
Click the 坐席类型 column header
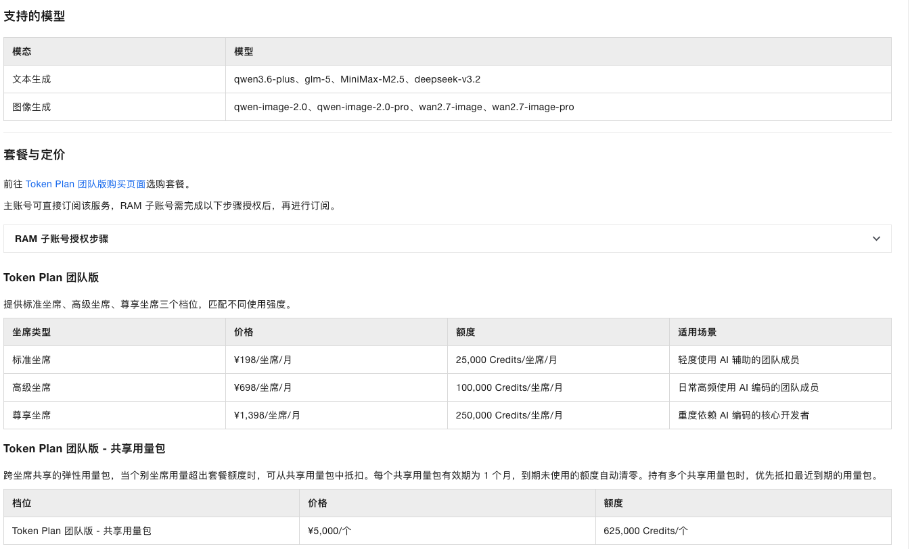[x=114, y=332]
